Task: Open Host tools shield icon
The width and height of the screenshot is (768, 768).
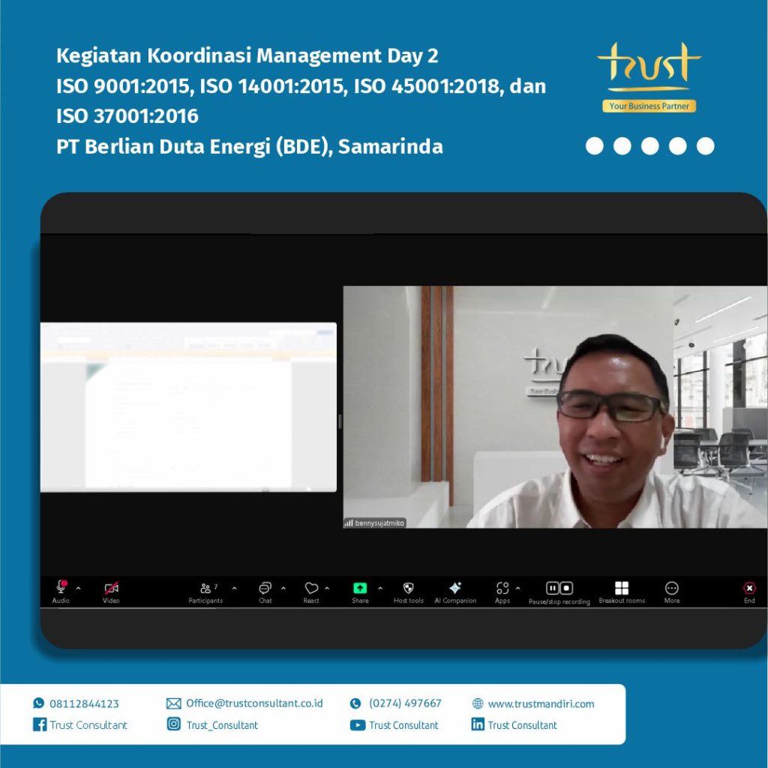Action: (x=408, y=589)
